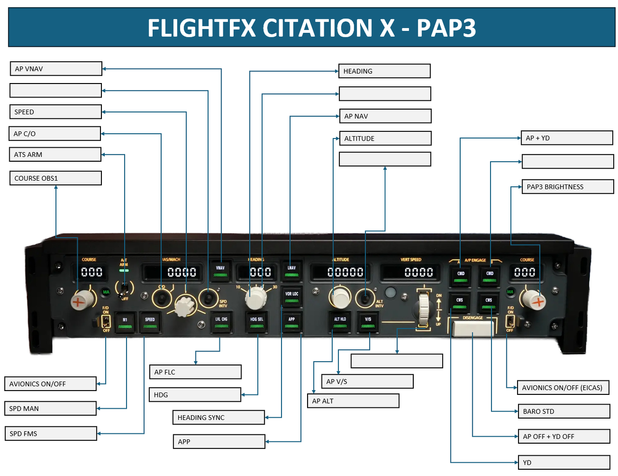
Task: Push the right green MA button
Action: pyautogui.click(x=510, y=292)
